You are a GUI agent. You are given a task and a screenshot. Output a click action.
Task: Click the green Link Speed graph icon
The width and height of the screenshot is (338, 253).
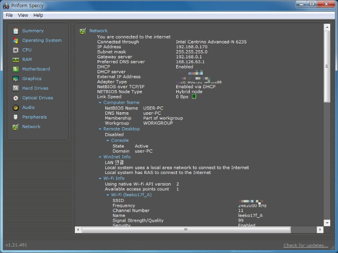194,96
